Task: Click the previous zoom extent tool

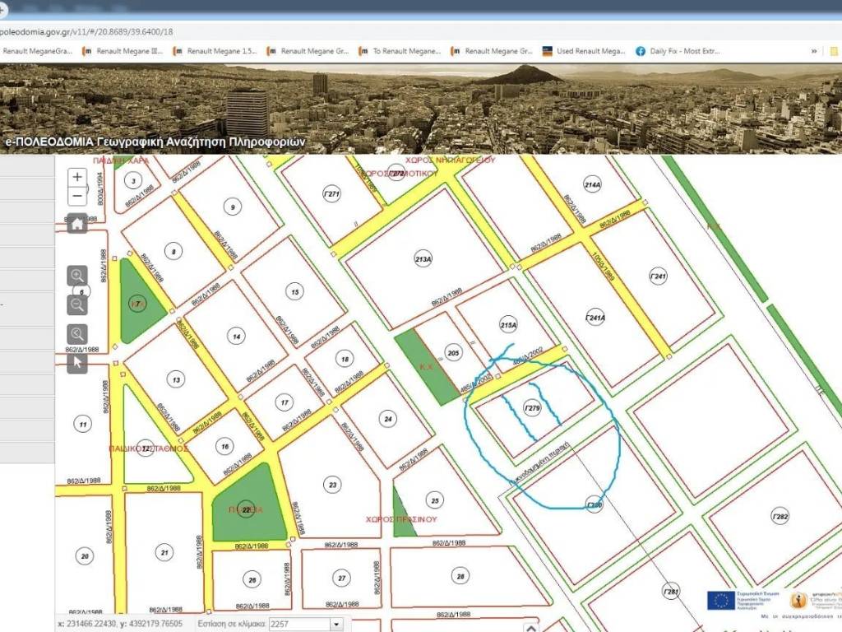Action: click(x=77, y=334)
